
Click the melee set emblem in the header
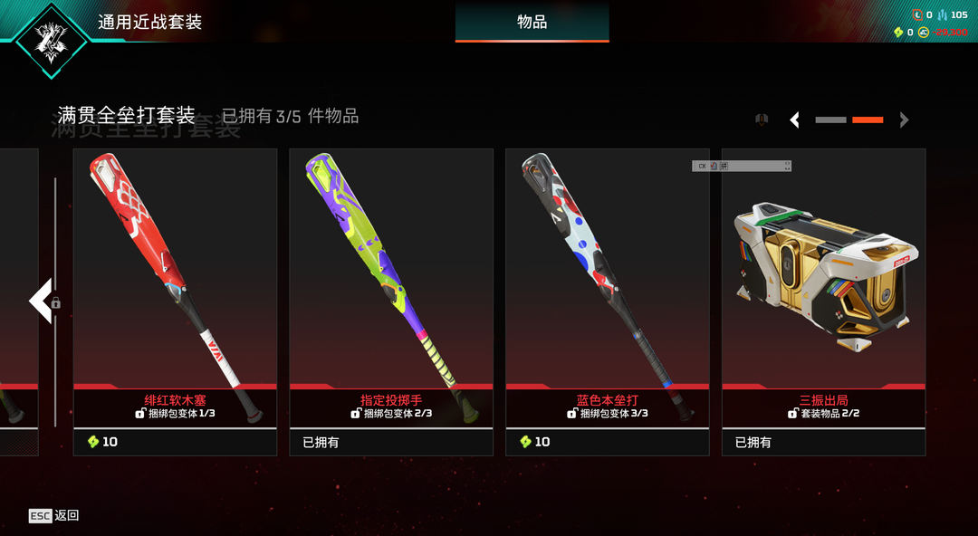pyautogui.click(x=51, y=41)
